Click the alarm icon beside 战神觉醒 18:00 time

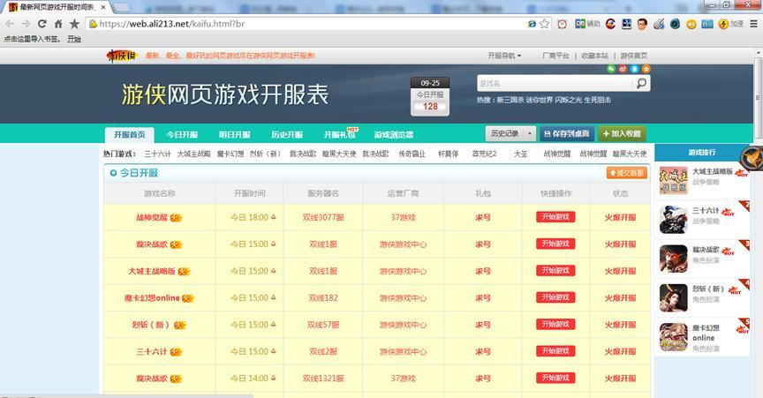pos(273,217)
